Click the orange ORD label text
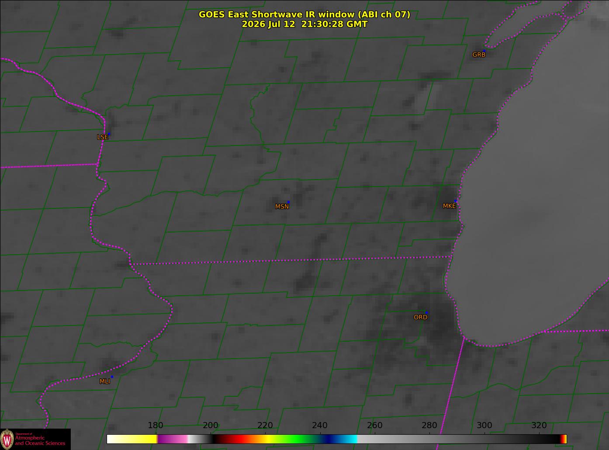This screenshot has width=609, height=450. point(420,317)
